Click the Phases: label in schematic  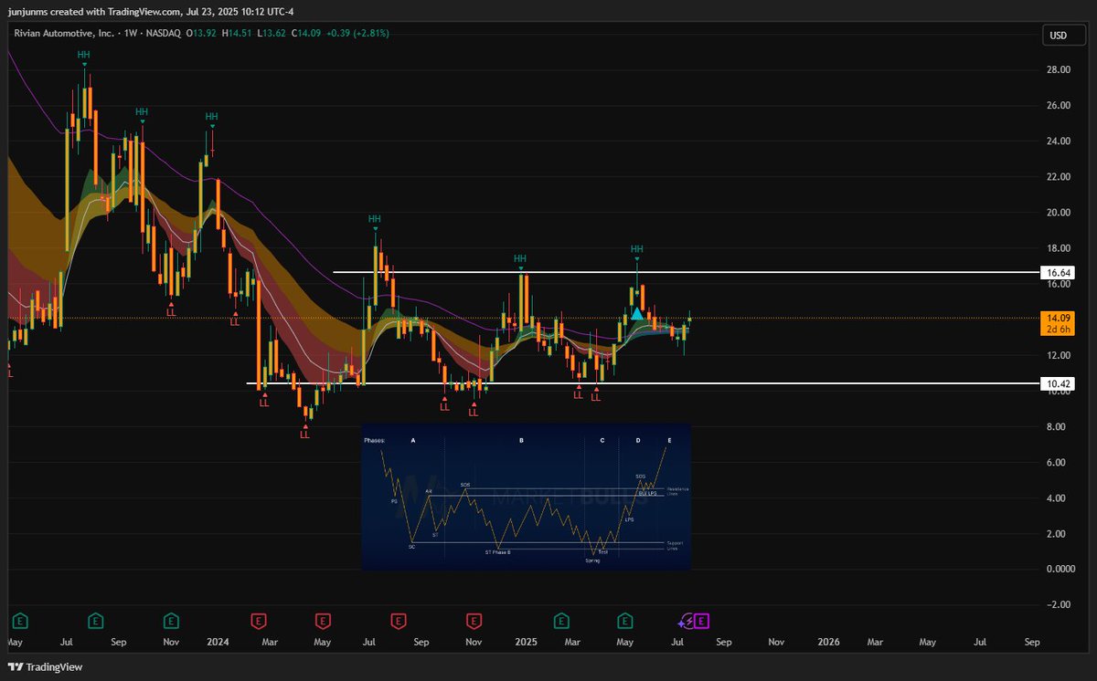[x=375, y=440]
